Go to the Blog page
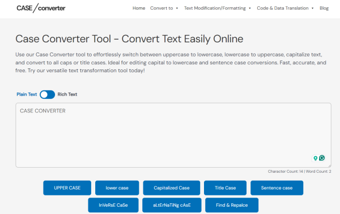Image resolution: width=340 pixels, height=214 pixels. point(324,8)
